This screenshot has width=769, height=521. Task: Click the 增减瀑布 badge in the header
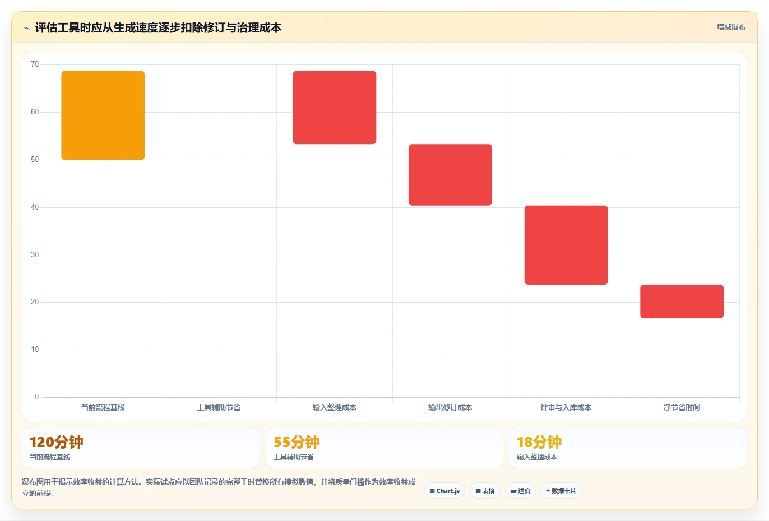731,27
